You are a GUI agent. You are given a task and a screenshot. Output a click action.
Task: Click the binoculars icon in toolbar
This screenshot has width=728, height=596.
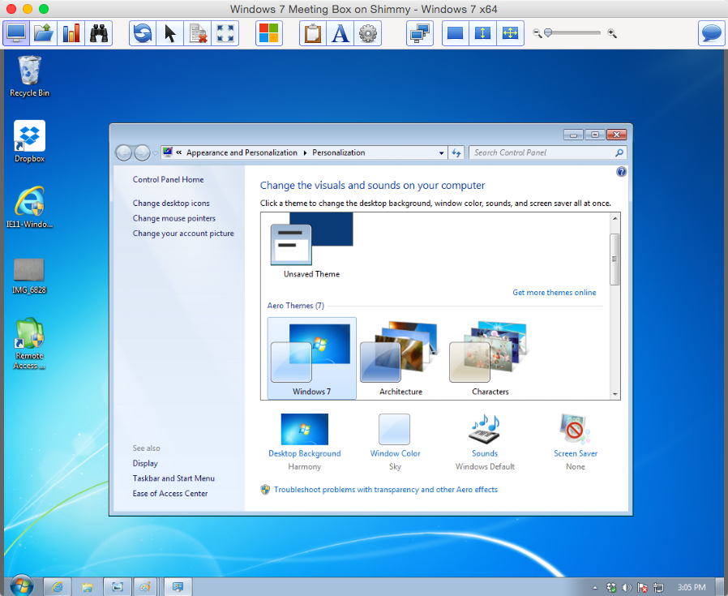click(x=99, y=33)
